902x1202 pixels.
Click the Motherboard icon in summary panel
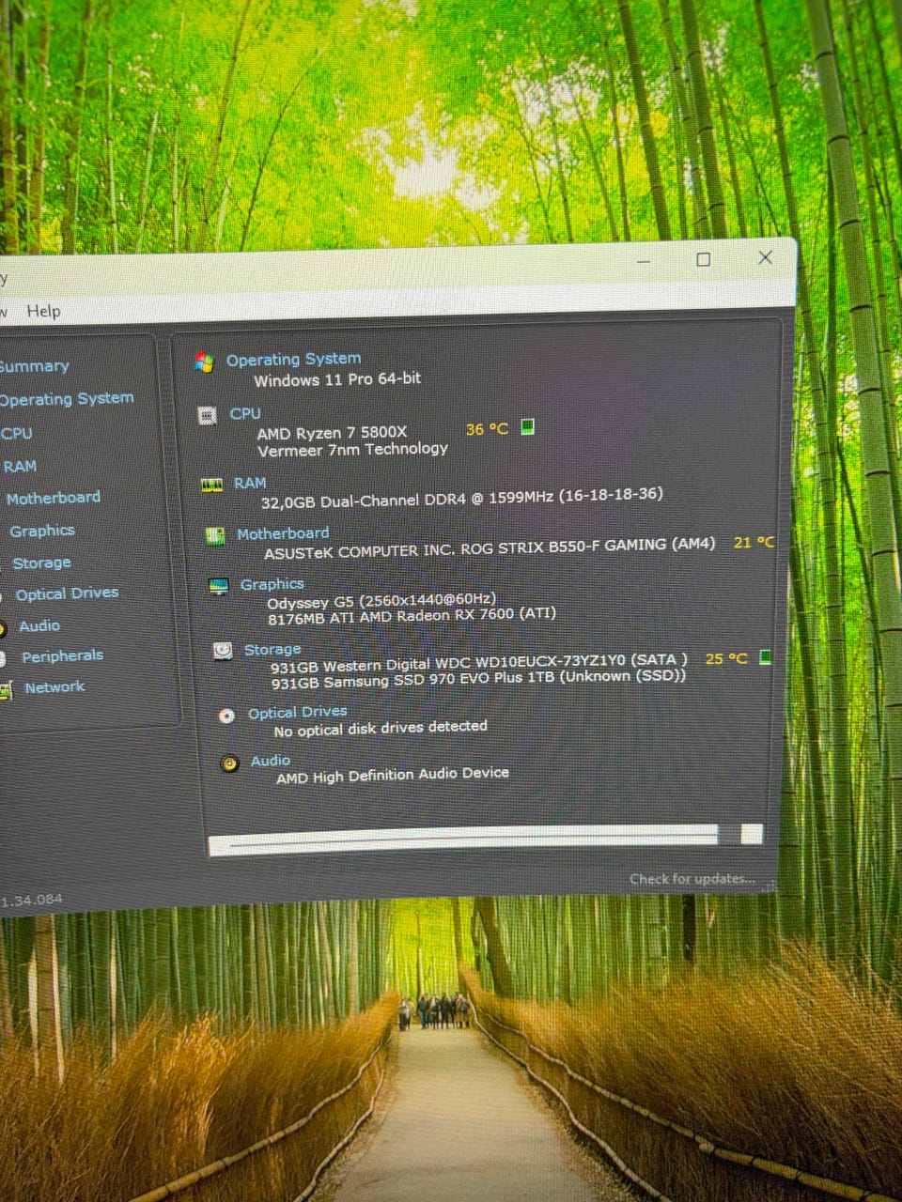click(x=215, y=536)
